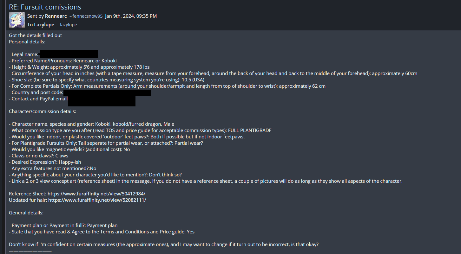Screen dimensions: 461x254
Task: Click the horizontal separator line at the bottom
Action: [x=30, y=251]
